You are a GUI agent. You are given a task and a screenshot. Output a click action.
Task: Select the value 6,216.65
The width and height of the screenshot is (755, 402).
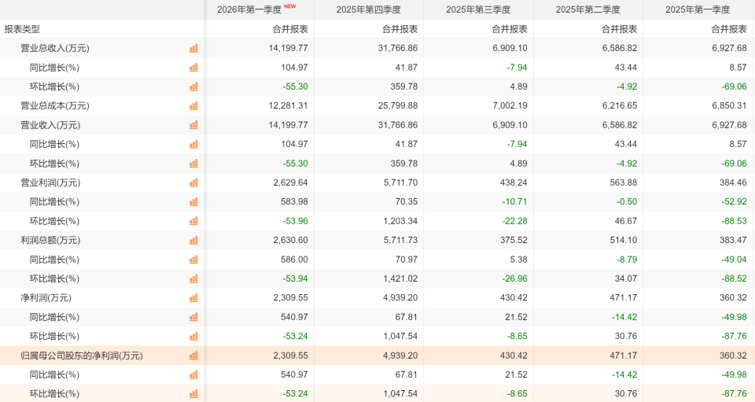(620, 106)
